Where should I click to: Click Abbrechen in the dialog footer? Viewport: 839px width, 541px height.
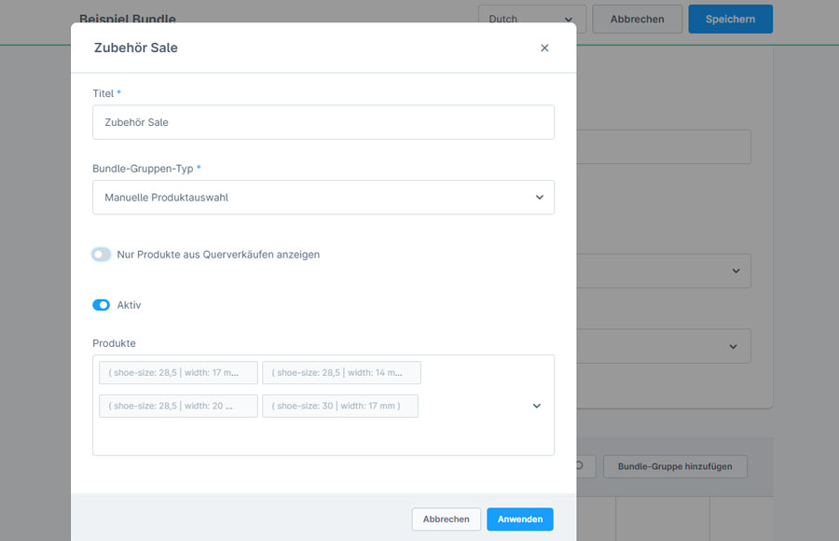pos(447,519)
